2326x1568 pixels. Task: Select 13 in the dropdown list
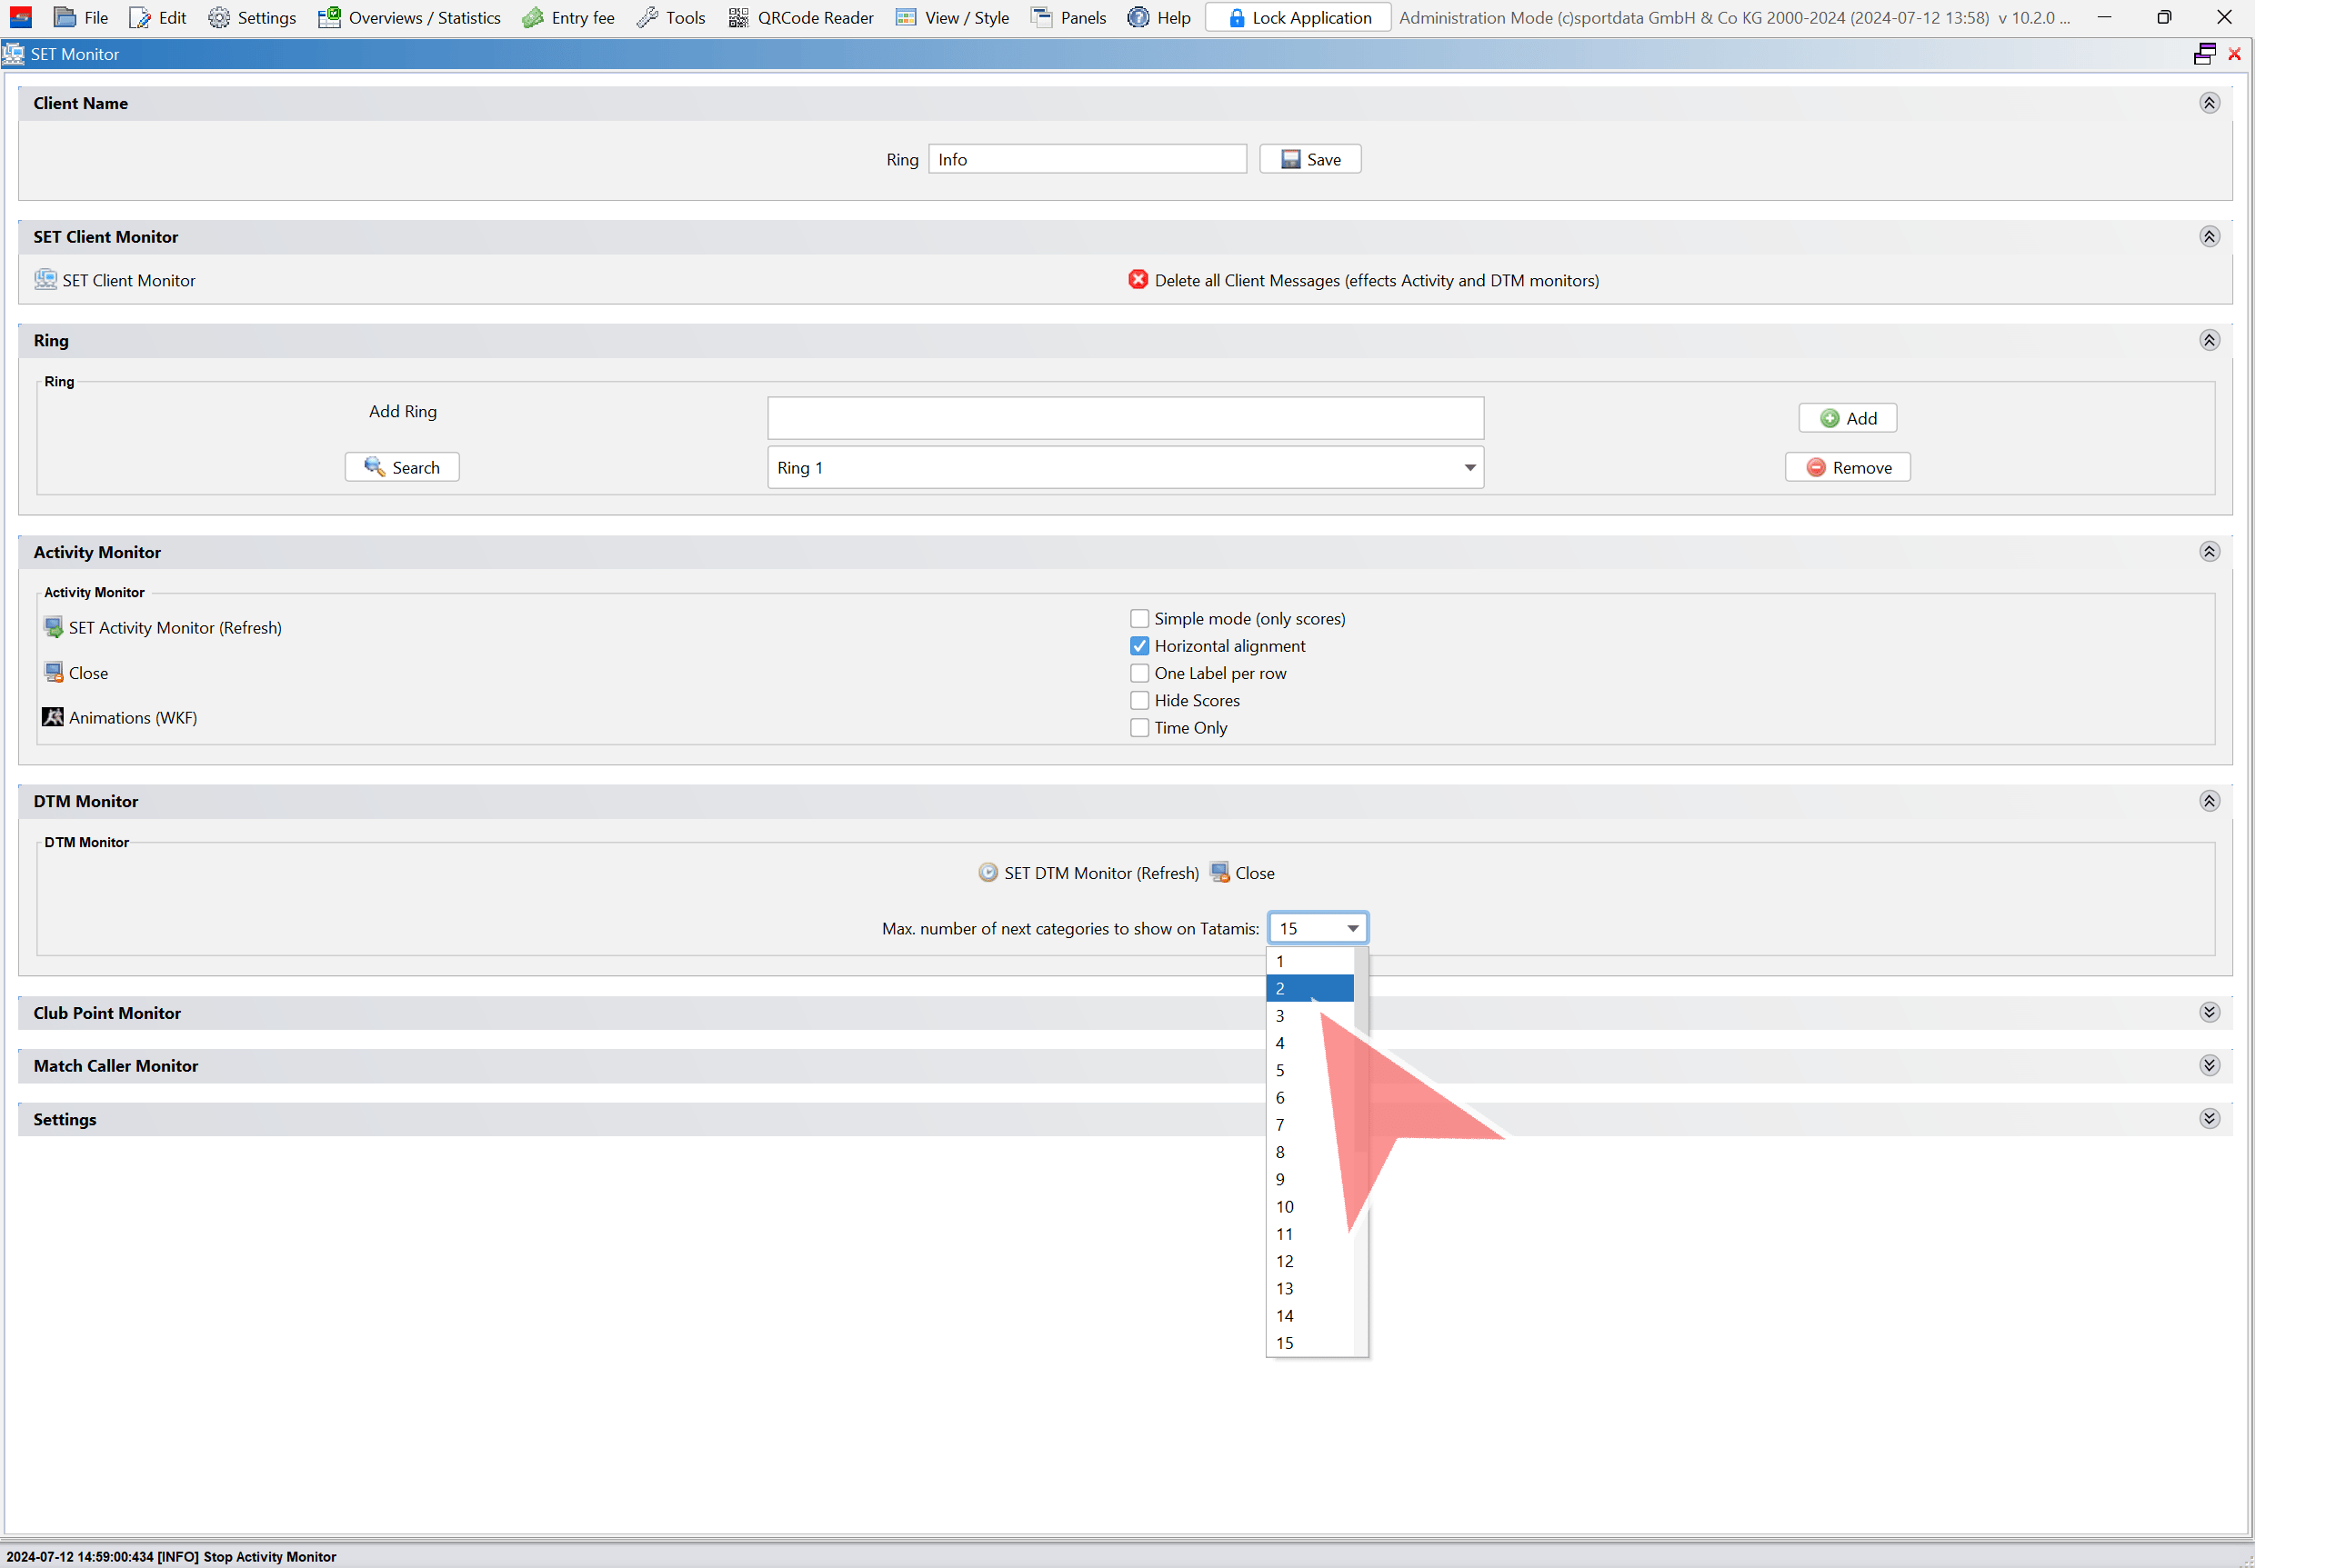click(x=1308, y=1289)
